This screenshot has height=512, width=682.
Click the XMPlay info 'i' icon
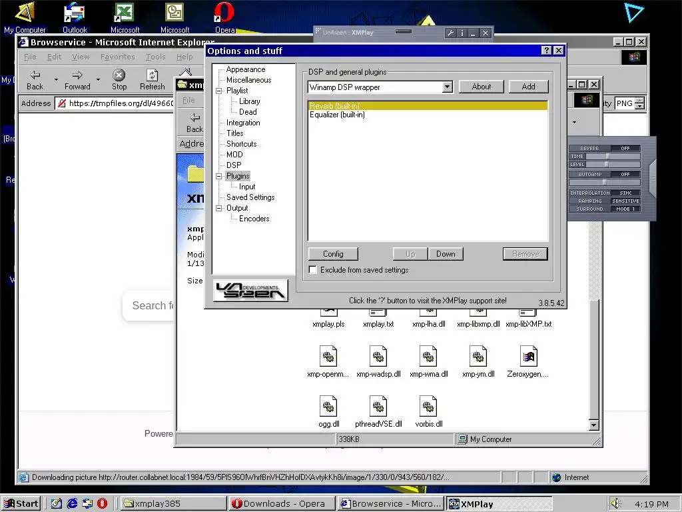[462, 33]
